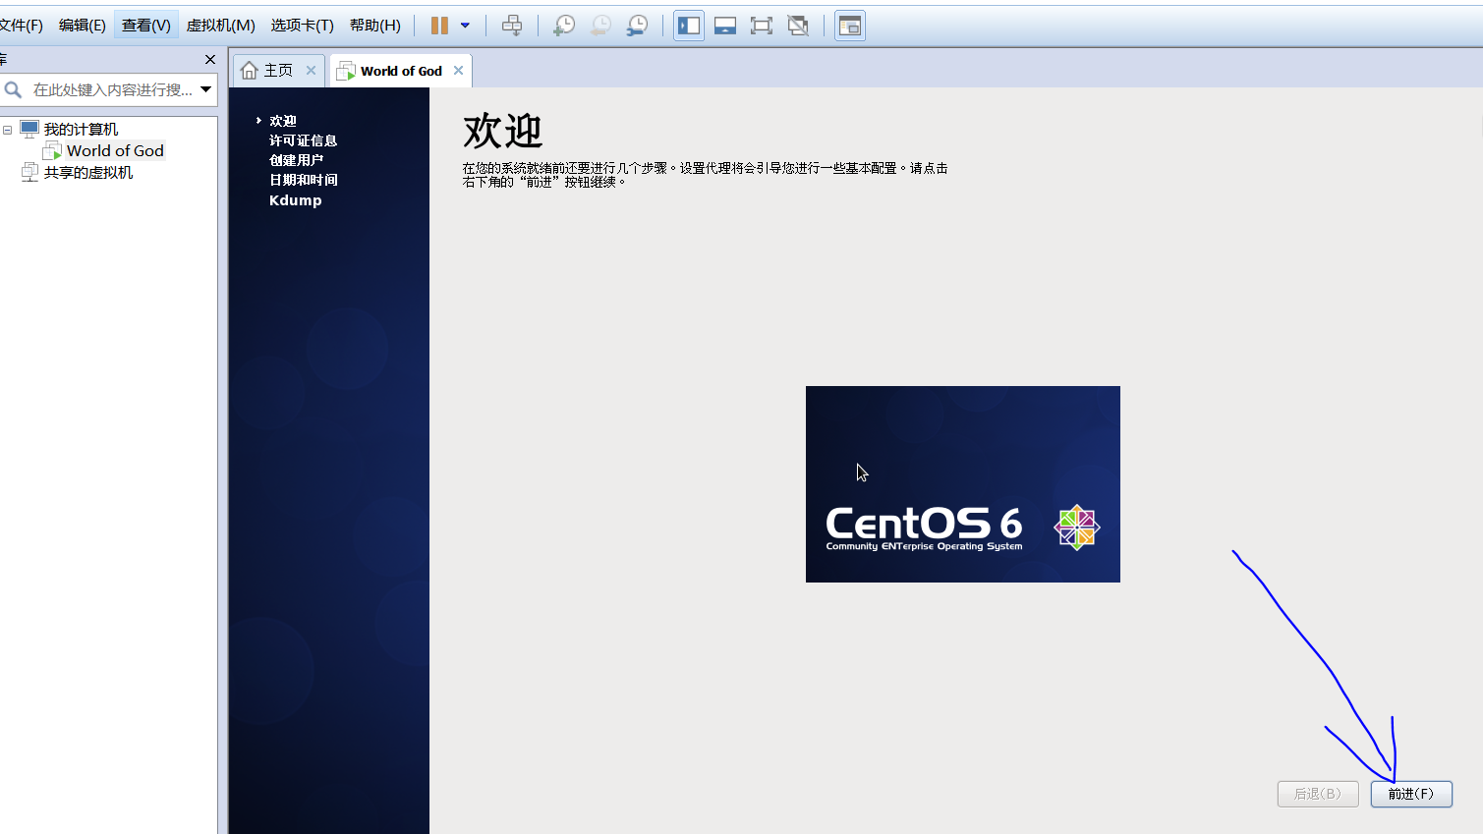
Task: Open the power options dropdown arrow
Action: [x=465, y=26]
